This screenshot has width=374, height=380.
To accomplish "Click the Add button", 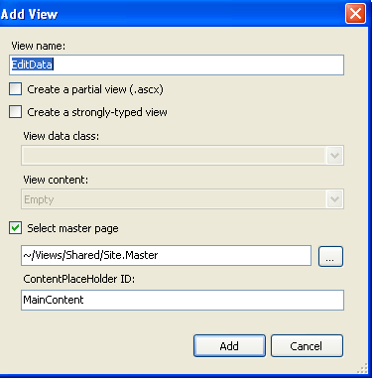I will (229, 346).
